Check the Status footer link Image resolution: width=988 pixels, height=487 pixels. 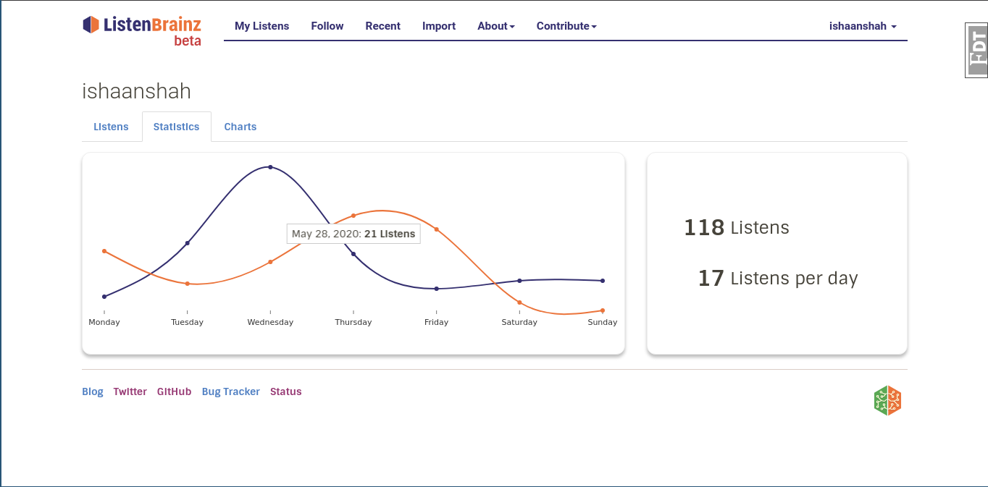click(x=285, y=391)
